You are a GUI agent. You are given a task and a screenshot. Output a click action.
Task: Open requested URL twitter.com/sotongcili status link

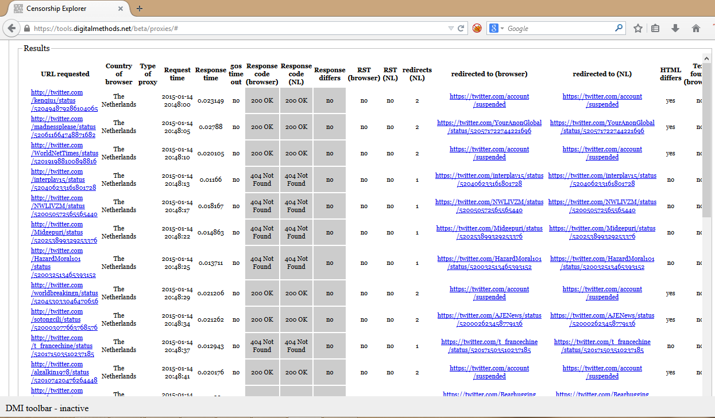point(64,319)
